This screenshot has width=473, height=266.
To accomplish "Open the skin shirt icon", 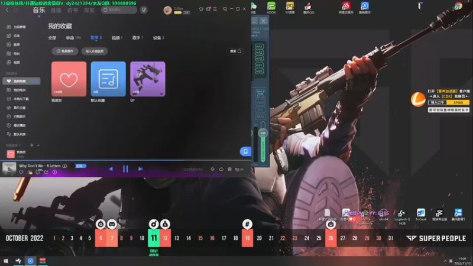I will [201, 9].
